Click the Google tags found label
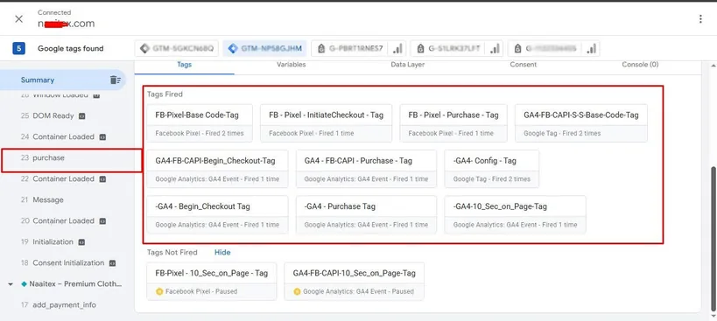Screen dimensions: 717x321 pyautogui.click(x=70, y=48)
